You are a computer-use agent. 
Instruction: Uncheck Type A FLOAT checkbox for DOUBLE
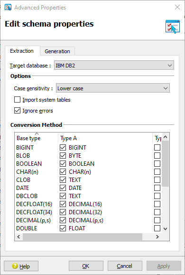coord(63,228)
